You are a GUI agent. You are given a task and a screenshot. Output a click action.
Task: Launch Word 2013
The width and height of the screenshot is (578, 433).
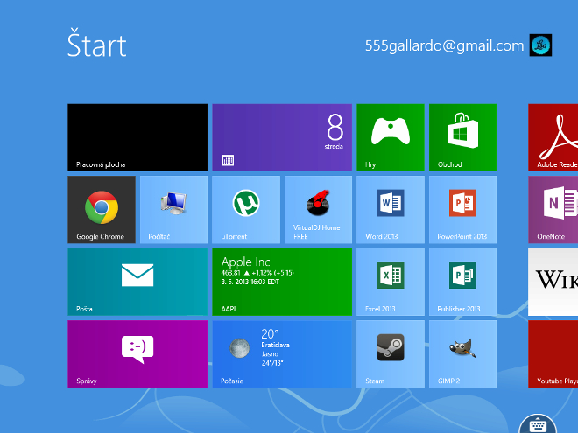pyautogui.click(x=391, y=210)
